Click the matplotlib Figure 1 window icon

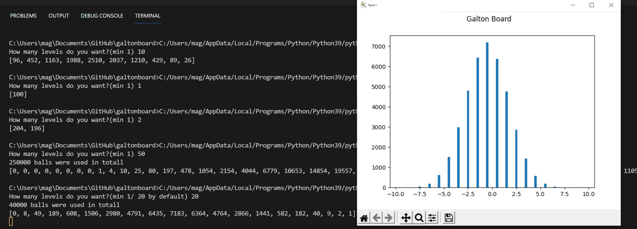point(364,5)
